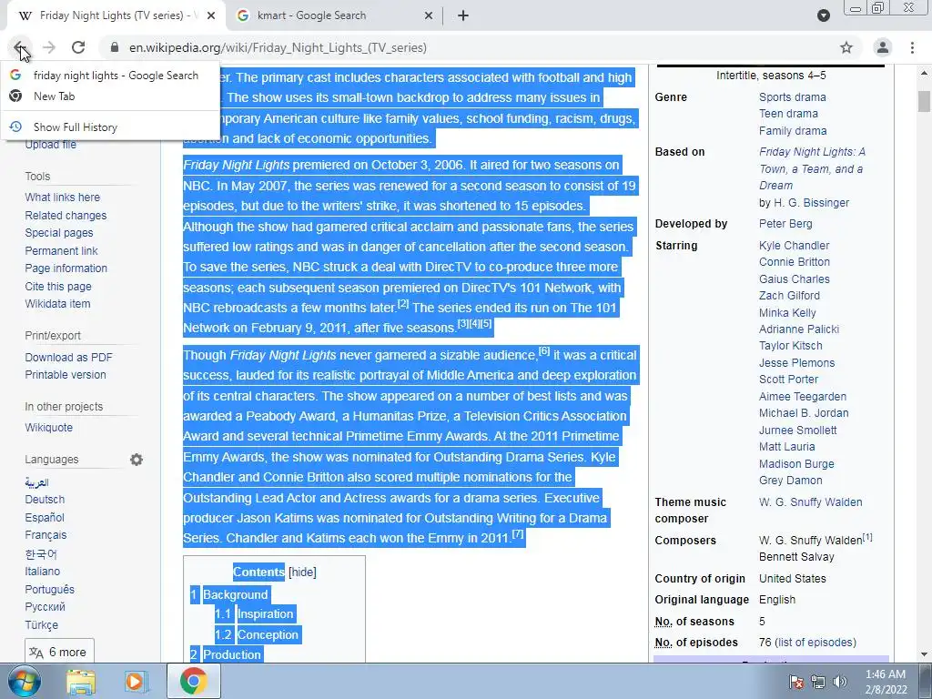Click 'Cite this page' link
Viewport: 932px width, 699px height.
click(x=58, y=287)
